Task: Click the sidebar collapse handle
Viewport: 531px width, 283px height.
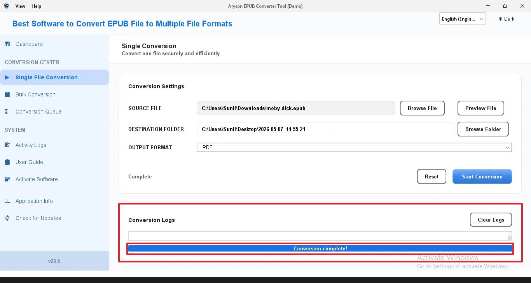Action: 109,153
